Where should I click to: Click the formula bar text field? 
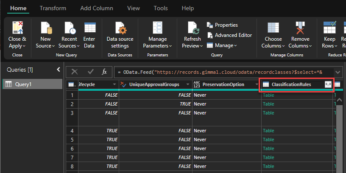[220, 72]
